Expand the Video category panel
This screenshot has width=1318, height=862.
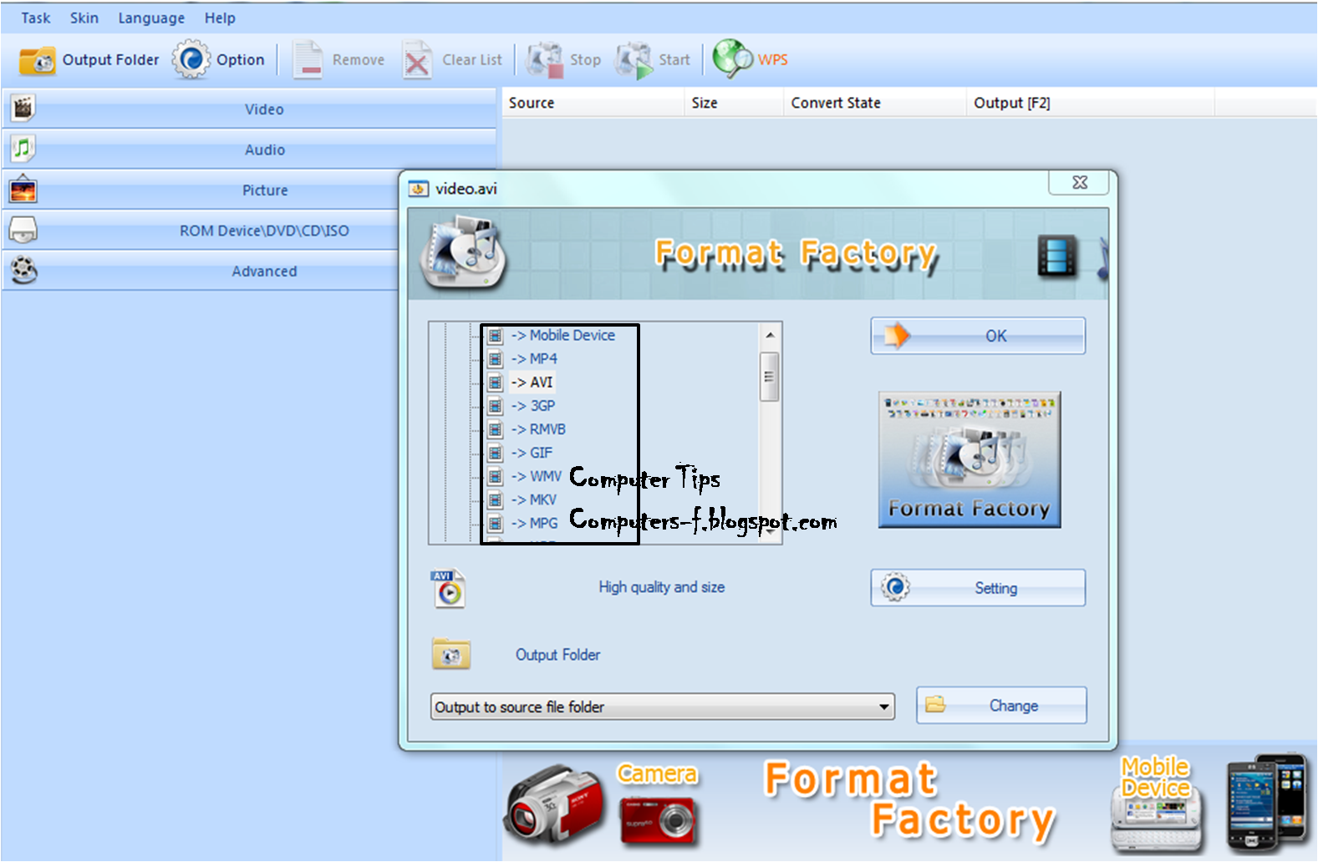point(249,109)
